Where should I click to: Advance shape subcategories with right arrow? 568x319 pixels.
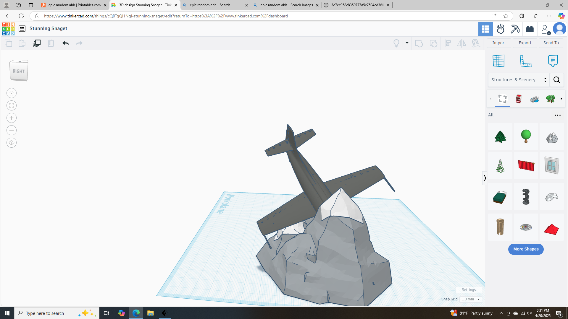561,99
